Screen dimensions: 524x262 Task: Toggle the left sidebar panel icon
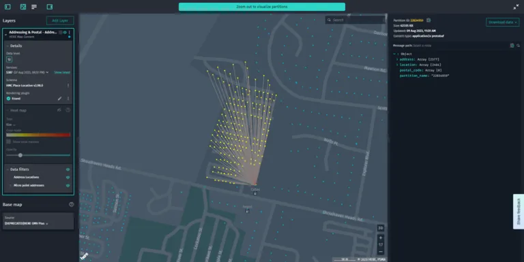(x=8, y=7)
